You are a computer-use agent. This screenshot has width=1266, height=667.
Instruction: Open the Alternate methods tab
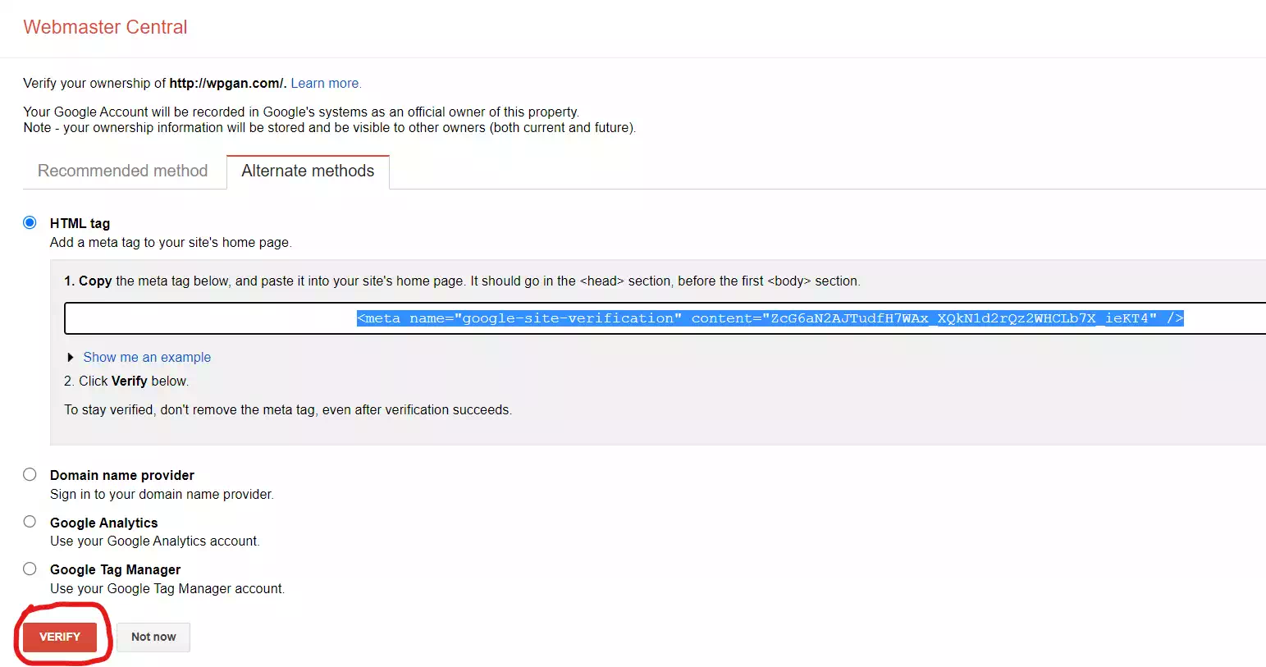point(308,171)
